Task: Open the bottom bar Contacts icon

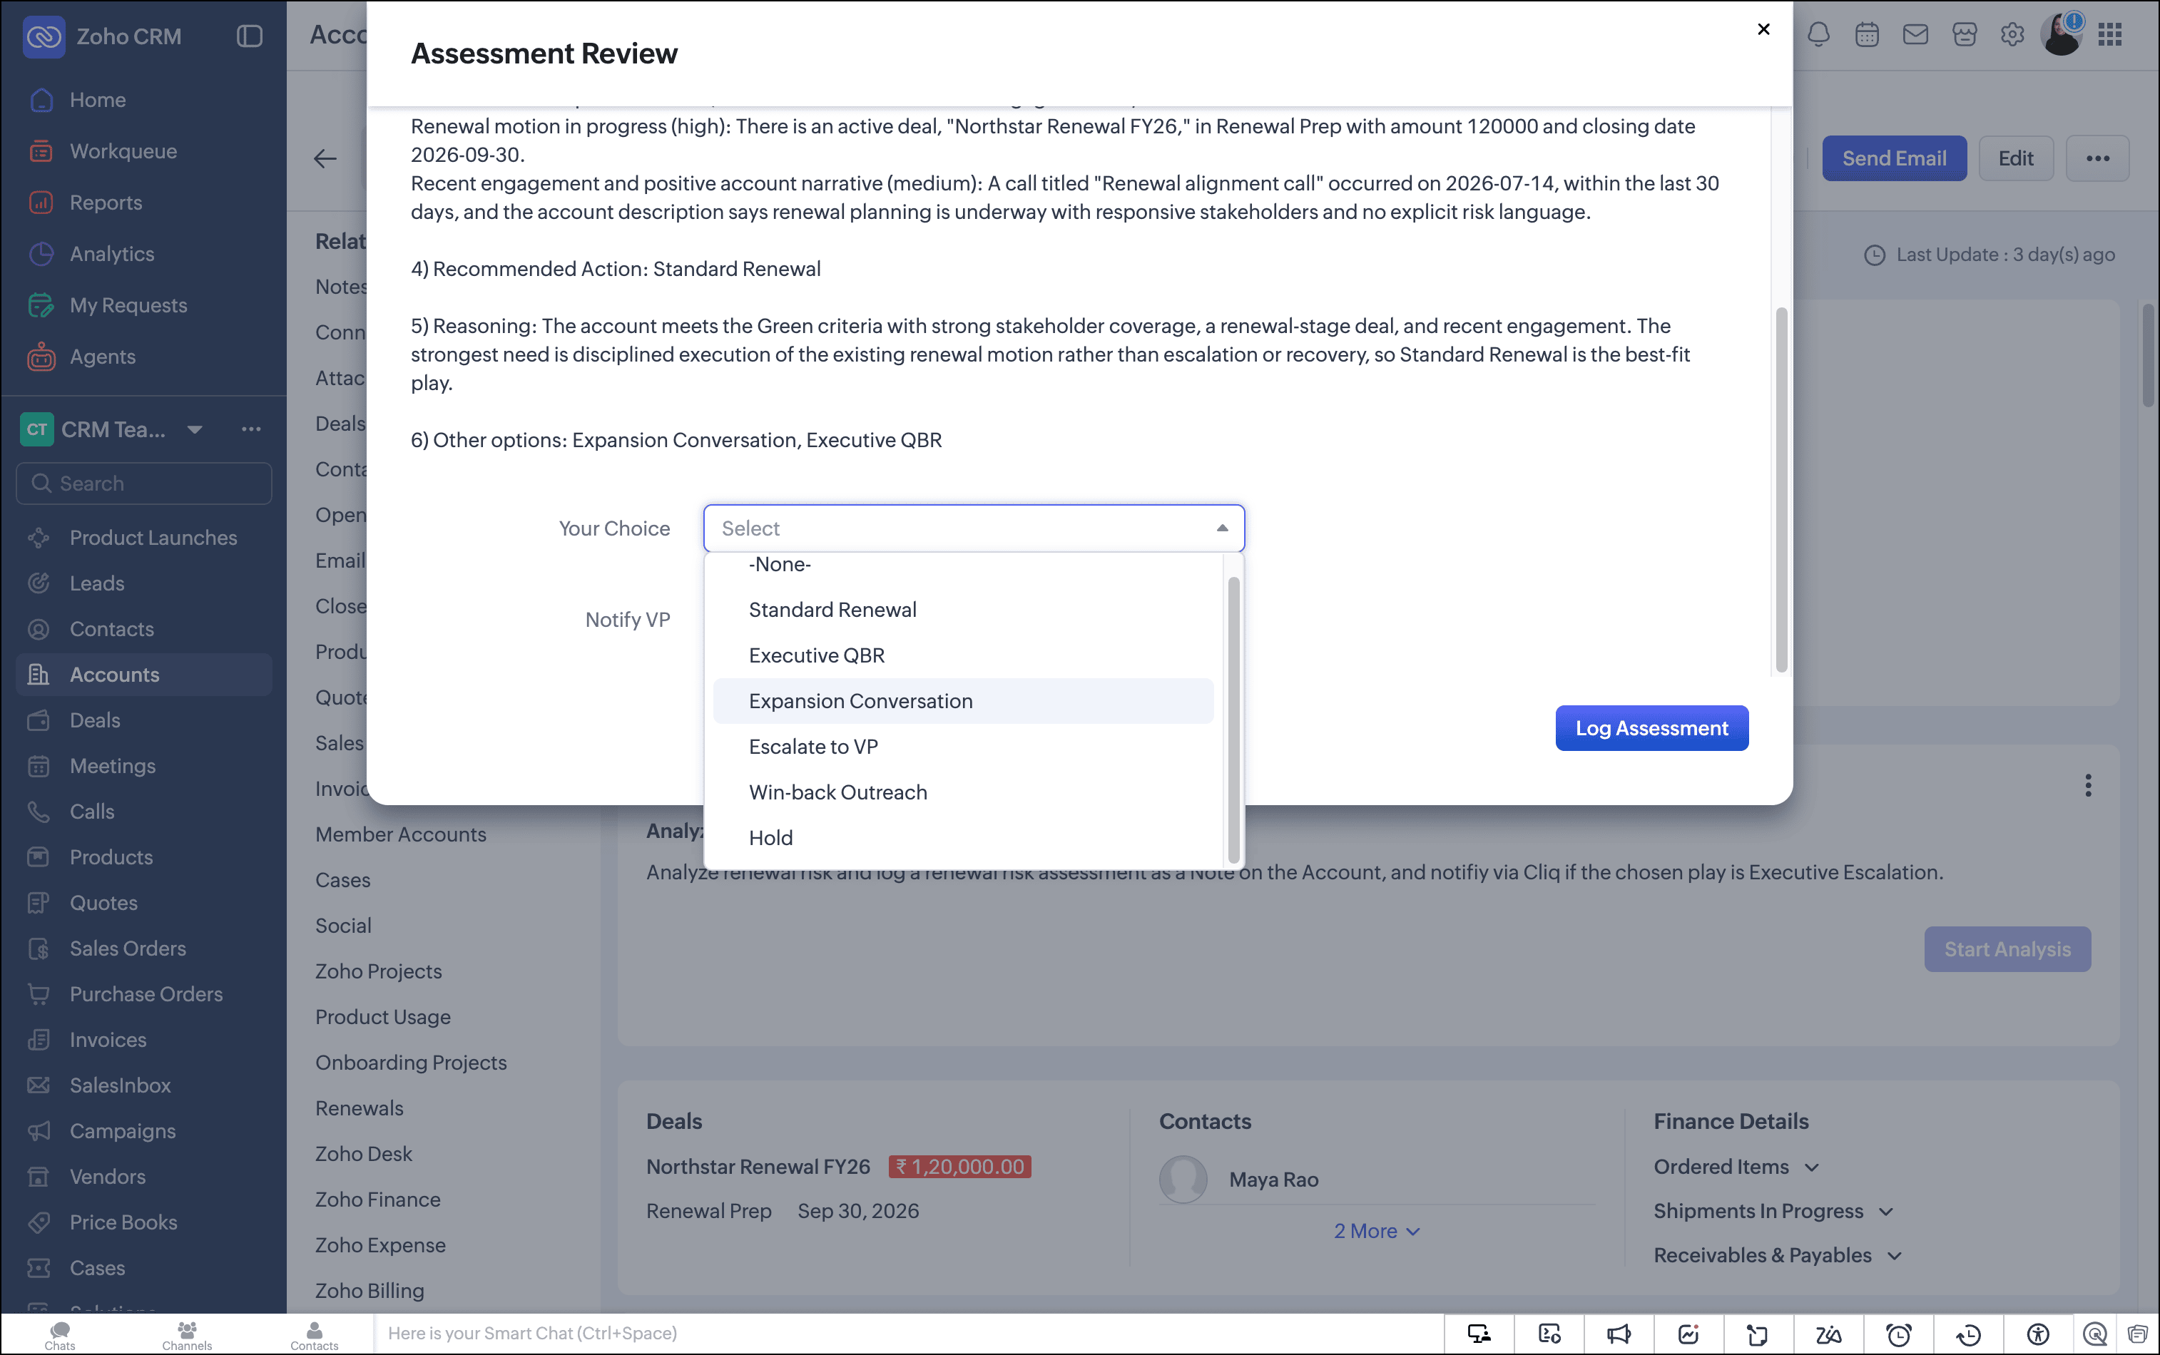Action: [x=315, y=1334]
